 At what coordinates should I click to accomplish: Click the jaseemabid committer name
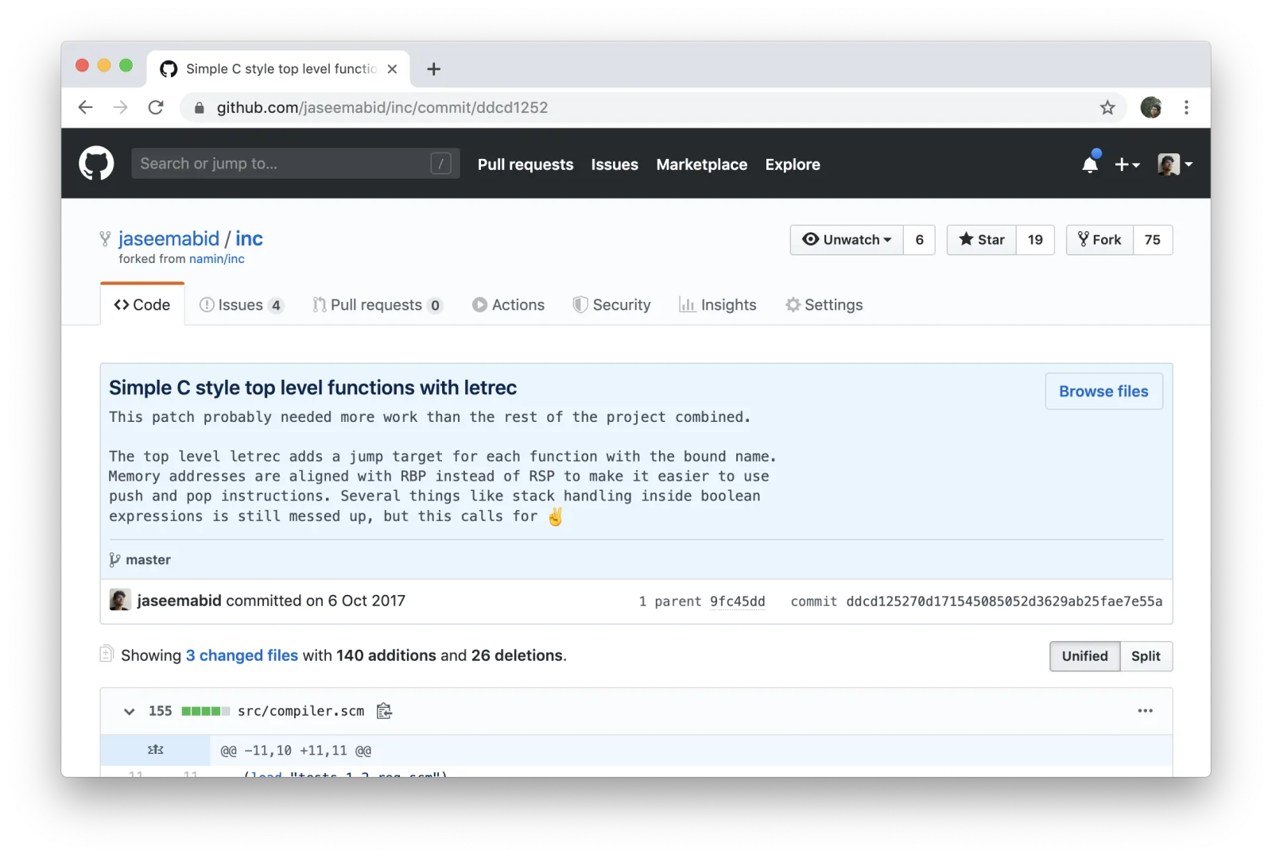[x=179, y=601]
